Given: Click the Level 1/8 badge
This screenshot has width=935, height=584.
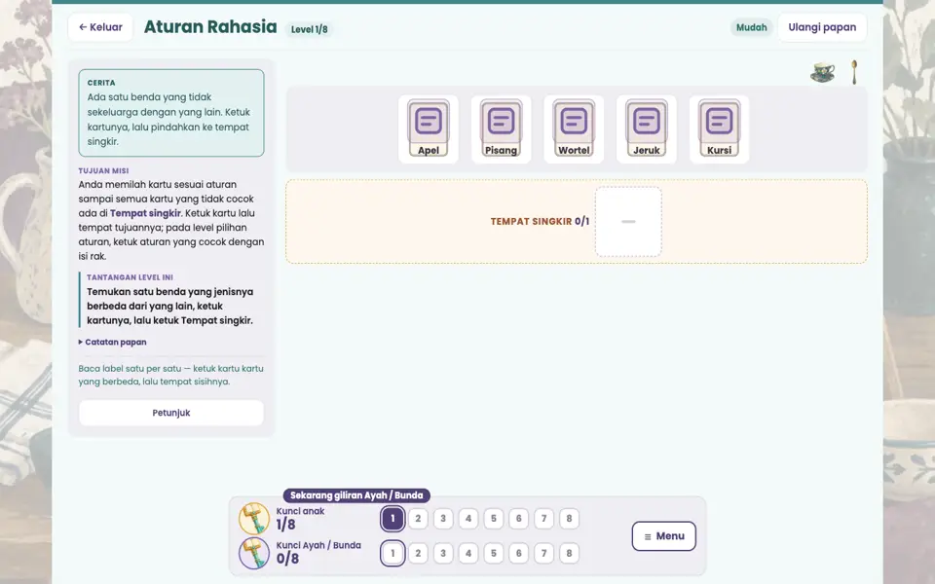Looking at the screenshot, I should coord(309,29).
